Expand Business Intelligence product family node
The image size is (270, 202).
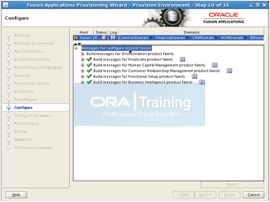coord(83,82)
